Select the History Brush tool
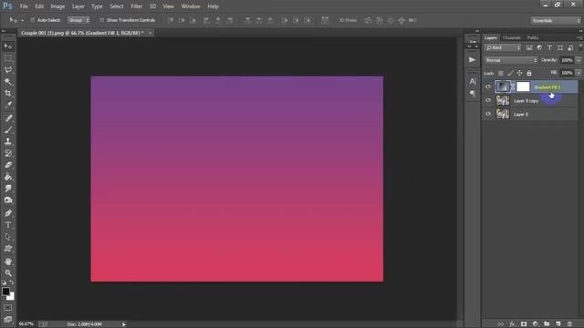Image resolution: width=584 pixels, height=328 pixels. click(8, 153)
